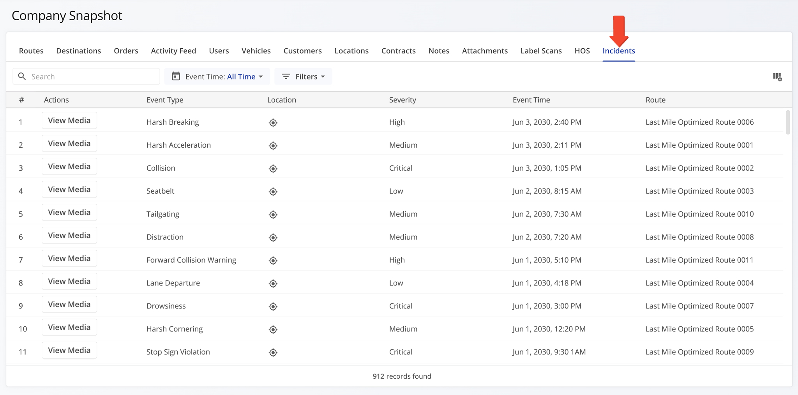Click into the Search input field
798x395 pixels.
click(x=87, y=76)
